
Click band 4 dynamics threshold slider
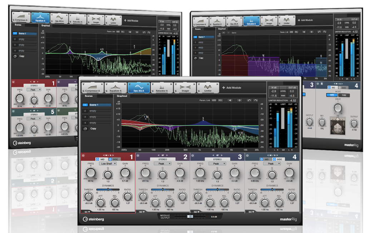pyautogui.click(x=272, y=189)
